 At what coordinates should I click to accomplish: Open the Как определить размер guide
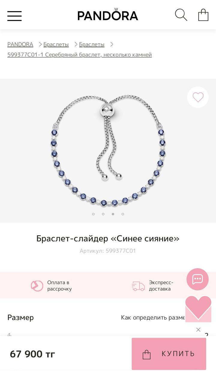pos(153,318)
